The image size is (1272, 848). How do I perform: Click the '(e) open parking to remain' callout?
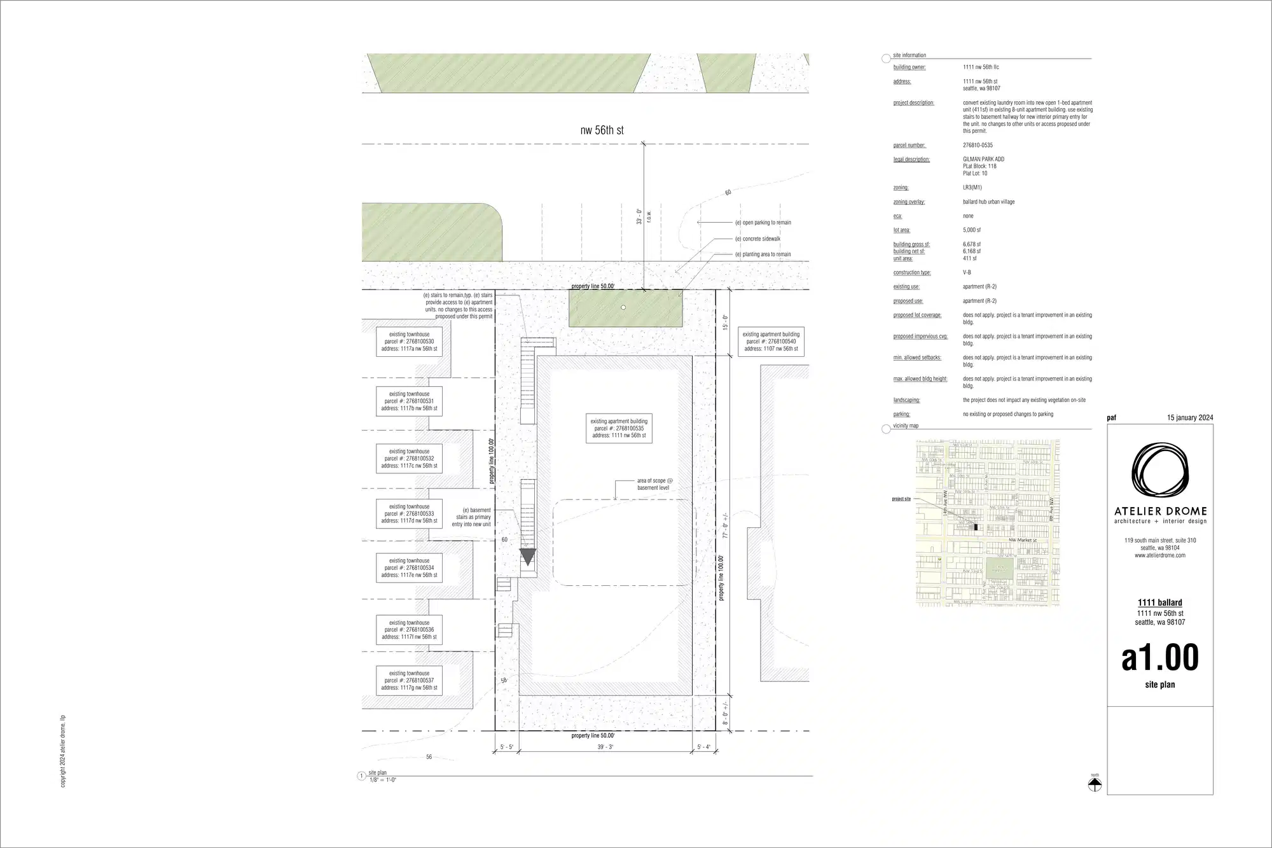(763, 223)
